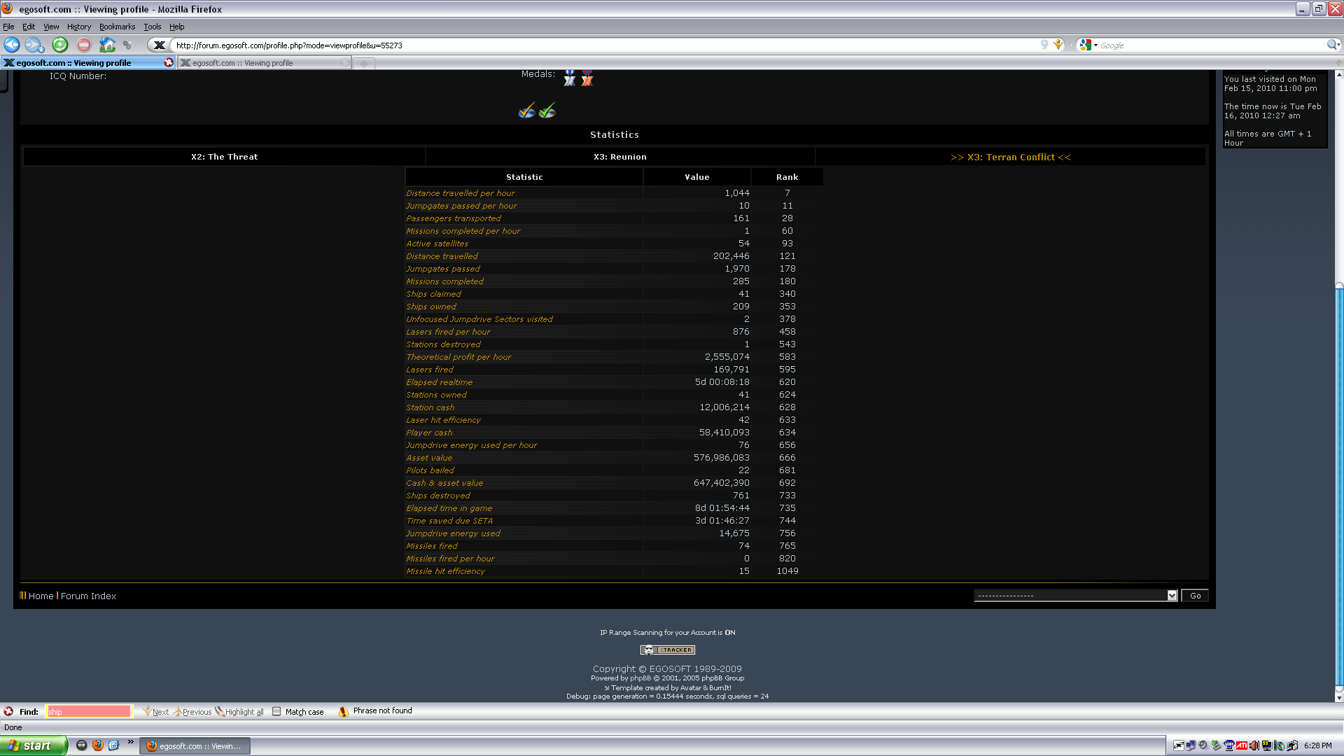Viewport: 1344px width, 756px height.
Task: Click the Go button next to jump box
Action: (x=1195, y=596)
